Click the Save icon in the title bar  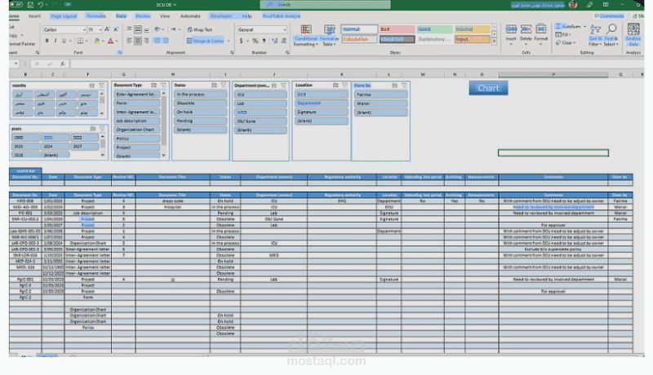pyautogui.click(x=30, y=5)
